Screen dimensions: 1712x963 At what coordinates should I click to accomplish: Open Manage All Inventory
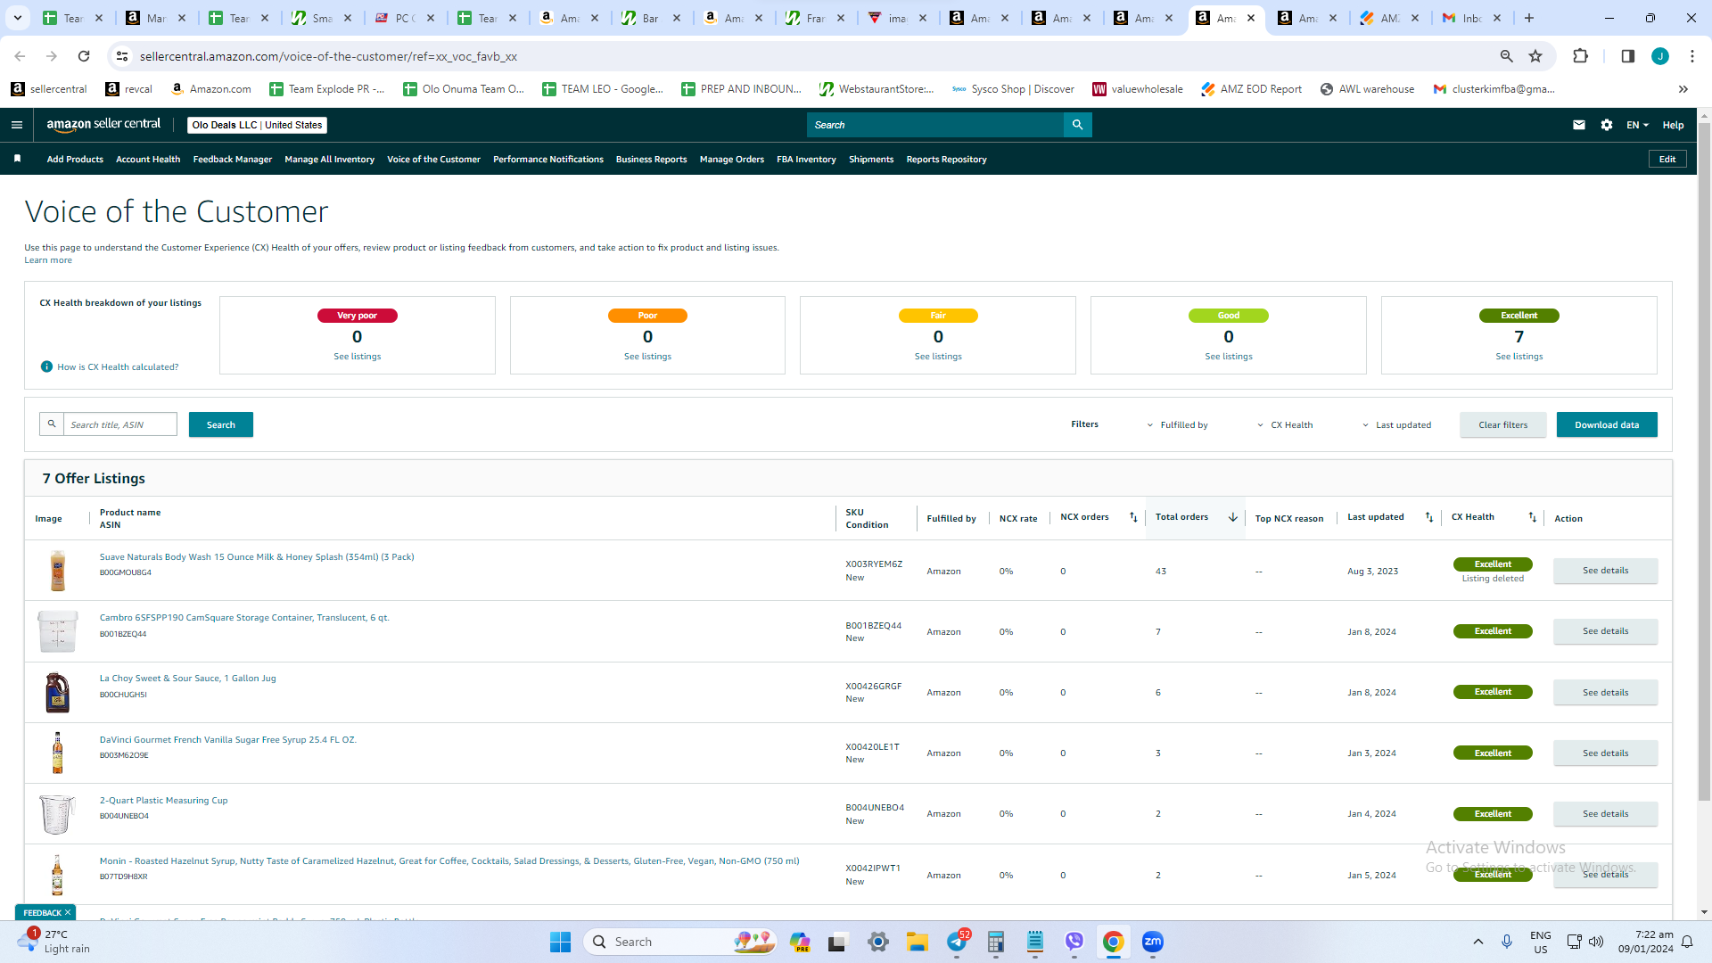click(x=329, y=160)
